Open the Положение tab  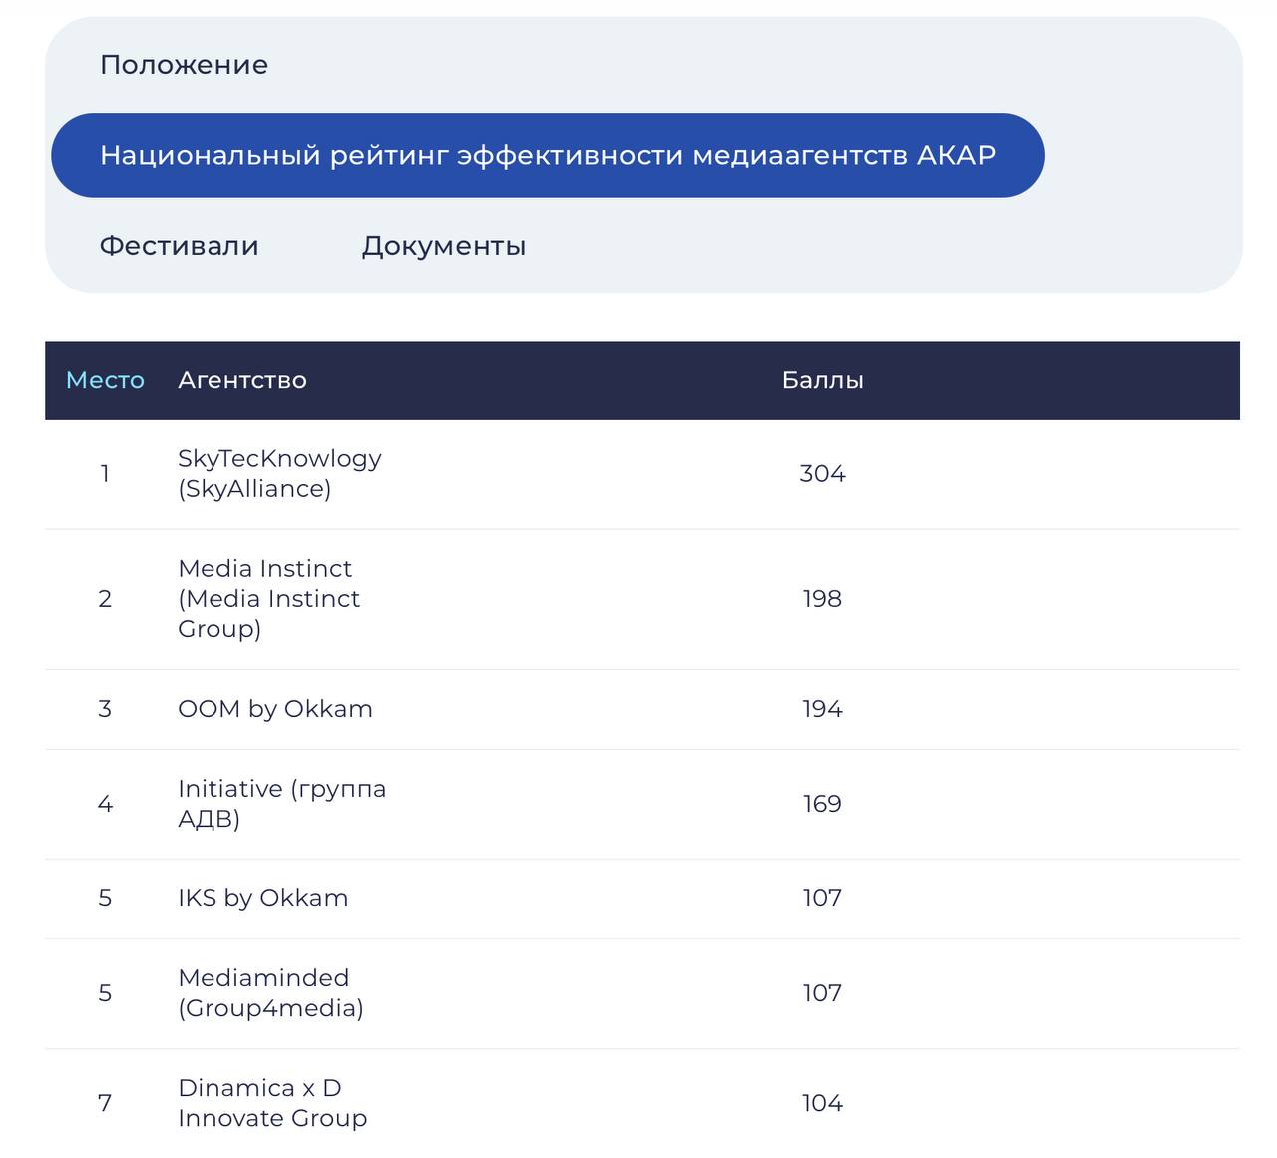pyautogui.click(x=184, y=65)
